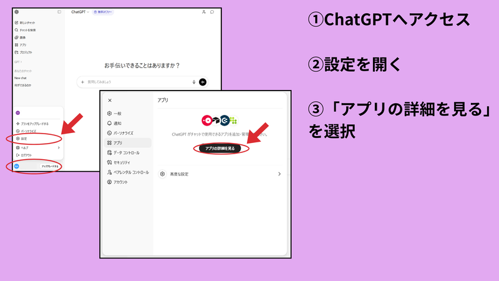The width and height of the screenshot is (499, 281).
Task: Click the dark blue C app logo
Action: pyautogui.click(x=225, y=121)
